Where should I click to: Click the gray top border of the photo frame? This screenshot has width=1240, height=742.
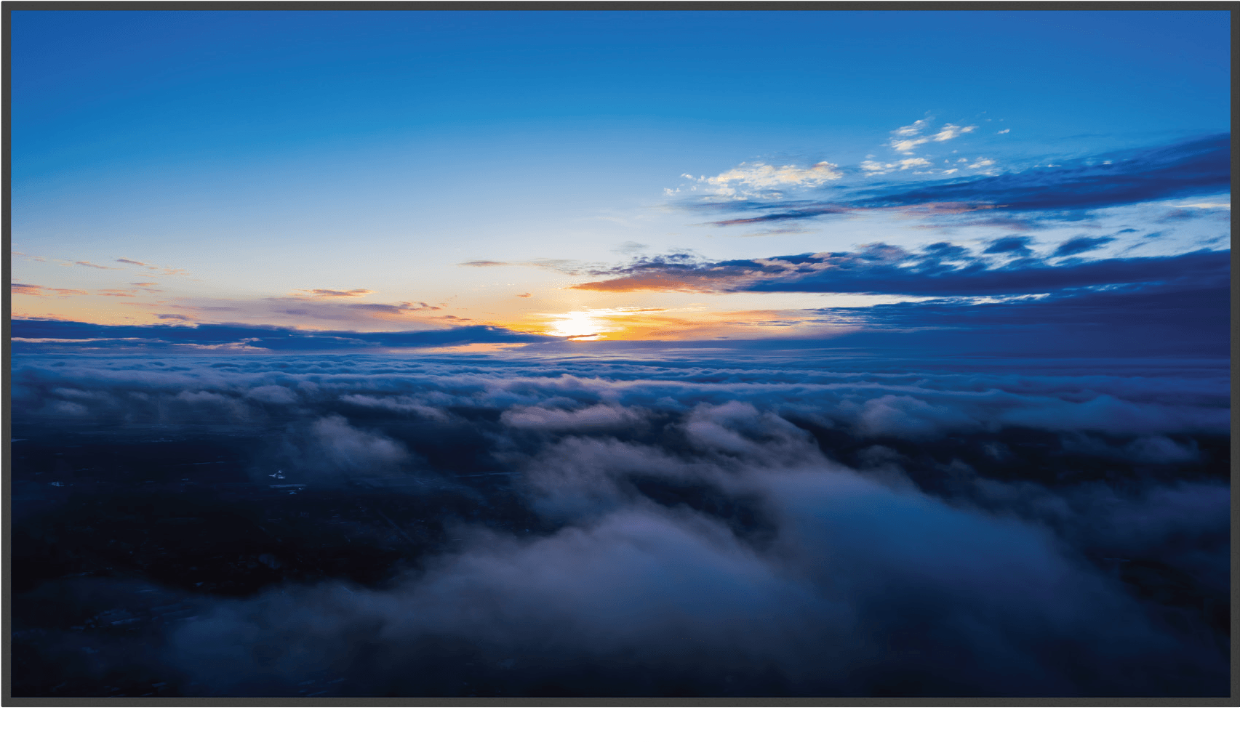point(620,6)
